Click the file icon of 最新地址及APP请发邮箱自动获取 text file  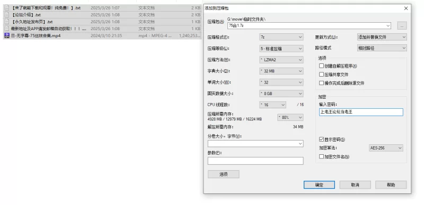[x=7, y=29]
